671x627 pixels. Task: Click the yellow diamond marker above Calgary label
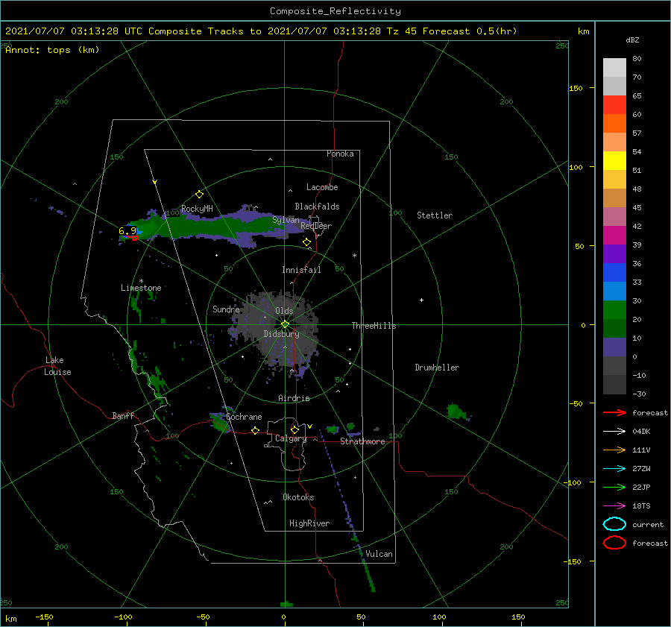coord(294,429)
